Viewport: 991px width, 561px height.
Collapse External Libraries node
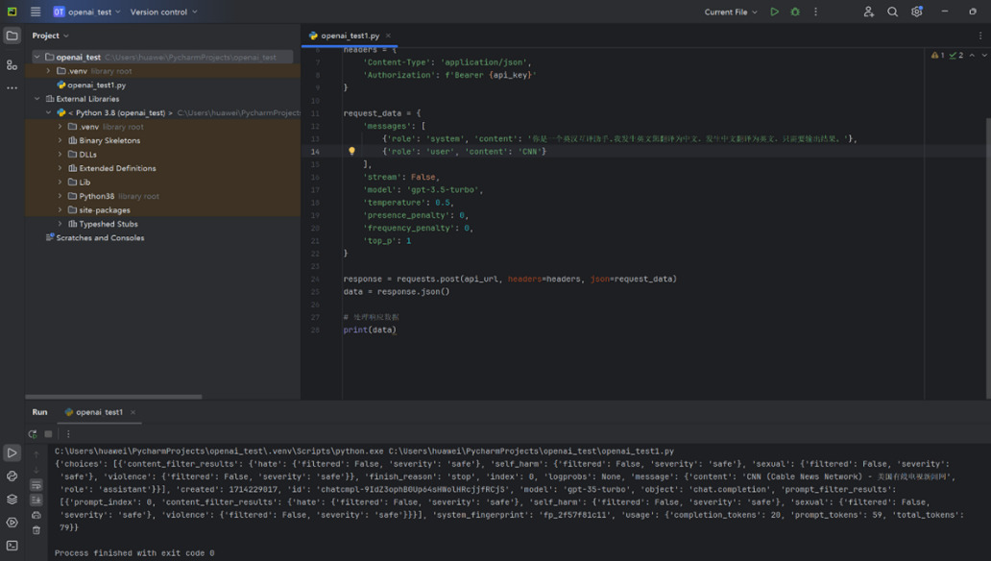[x=36, y=99]
